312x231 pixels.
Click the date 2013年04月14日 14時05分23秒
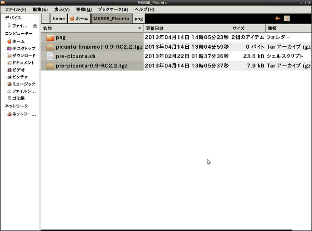click(x=187, y=37)
